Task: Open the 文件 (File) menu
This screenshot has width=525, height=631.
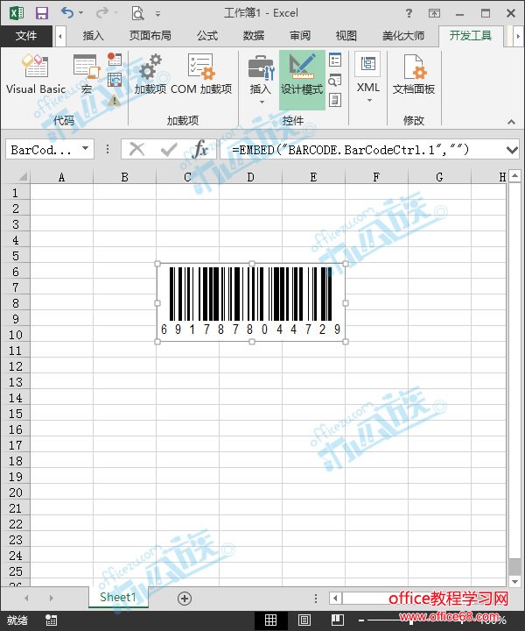Action: click(x=26, y=36)
